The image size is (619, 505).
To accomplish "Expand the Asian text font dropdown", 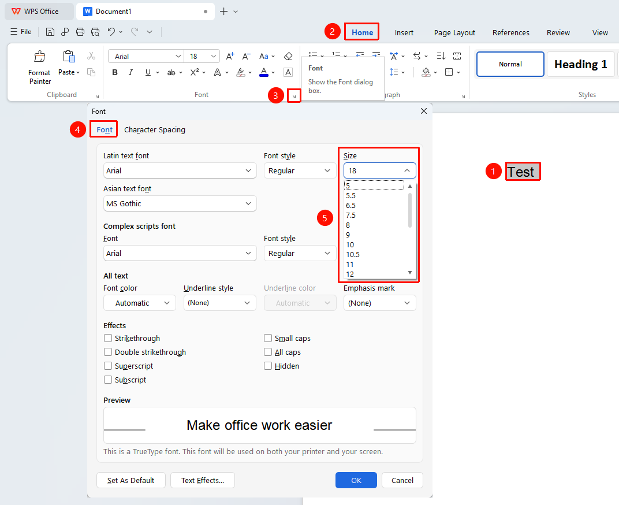I will (x=180, y=203).
